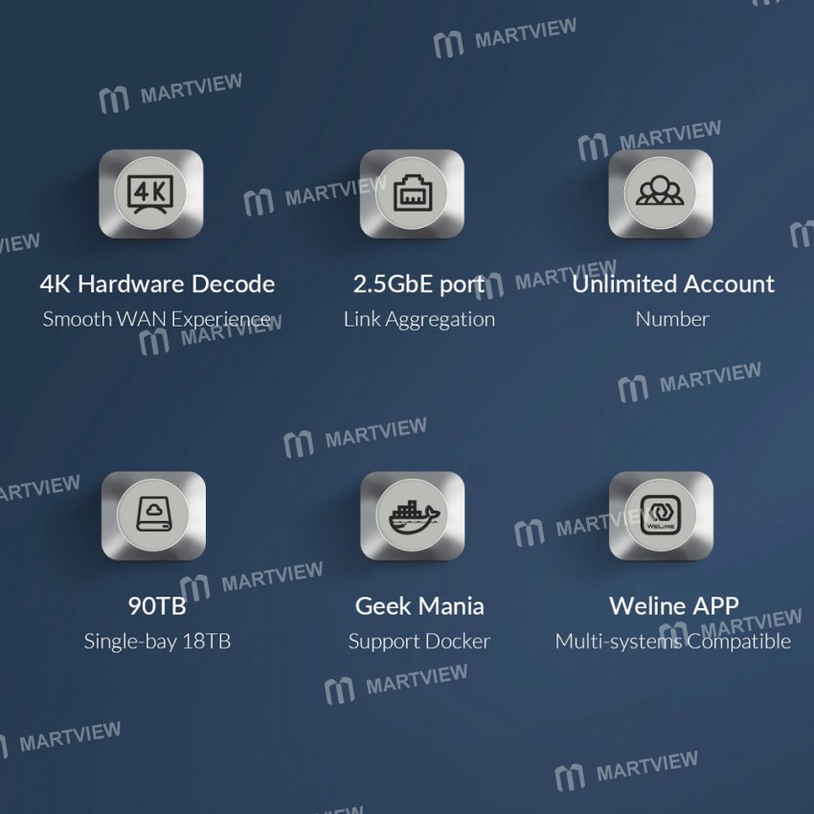Select the "Number" subtitle text

672,319
